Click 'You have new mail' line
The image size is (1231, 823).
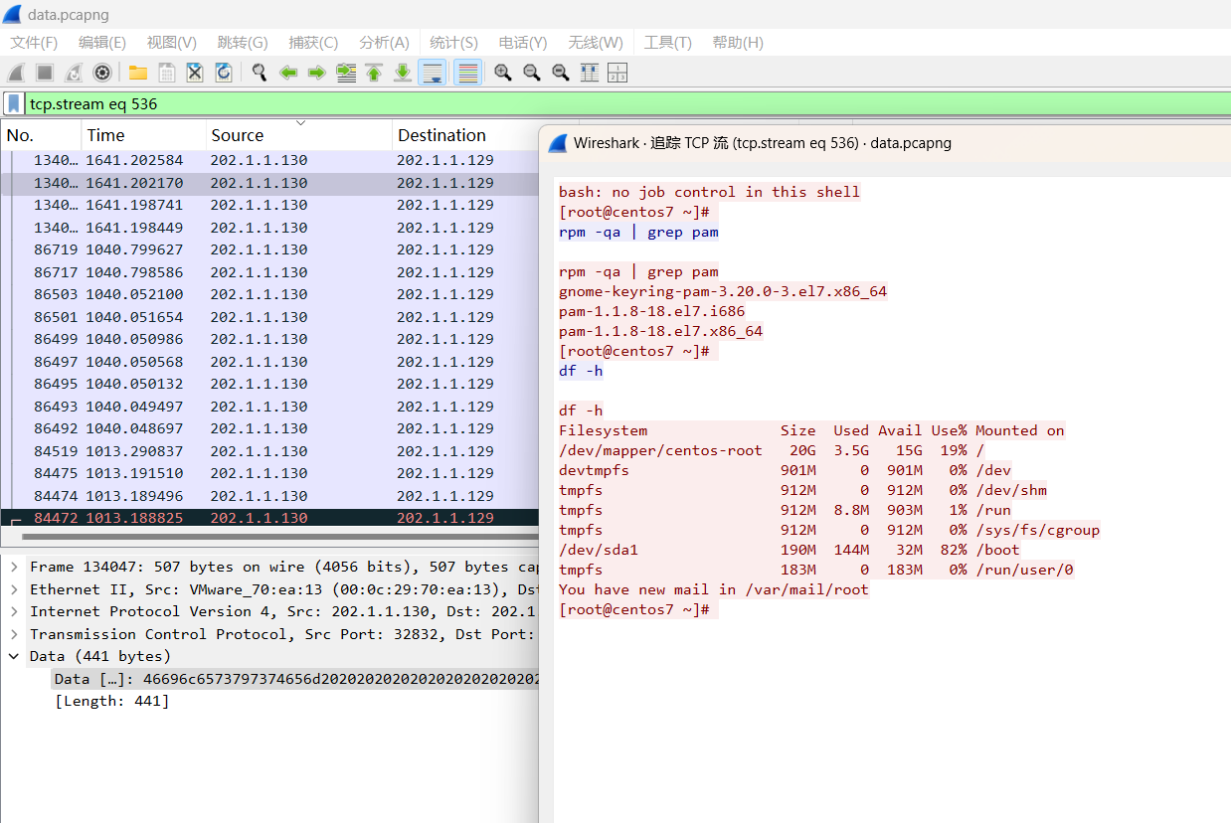pyautogui.click(x=714, y=589)
